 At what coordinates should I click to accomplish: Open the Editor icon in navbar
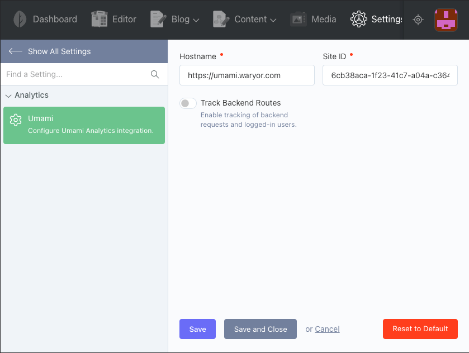(x=100, y=19)
